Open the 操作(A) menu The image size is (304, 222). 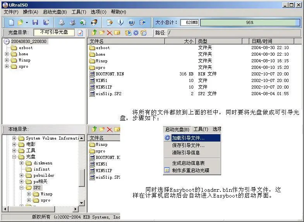31,12
